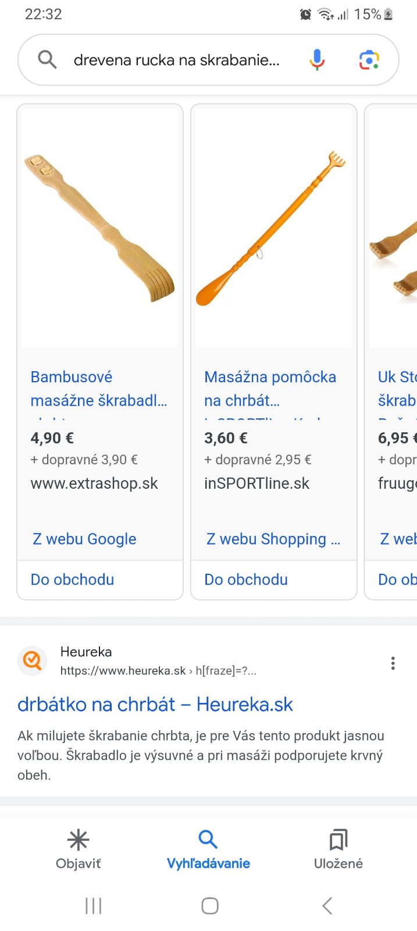Open Google Lens camera search

[369, 59]
